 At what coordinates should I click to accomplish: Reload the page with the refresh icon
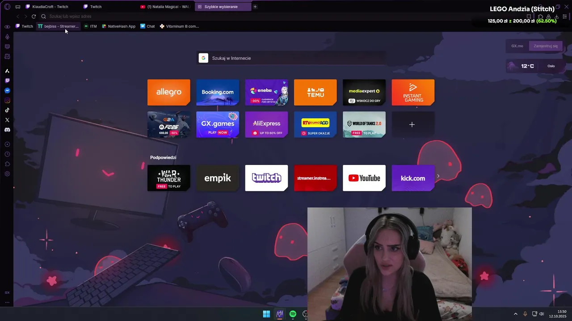(34, 16)
